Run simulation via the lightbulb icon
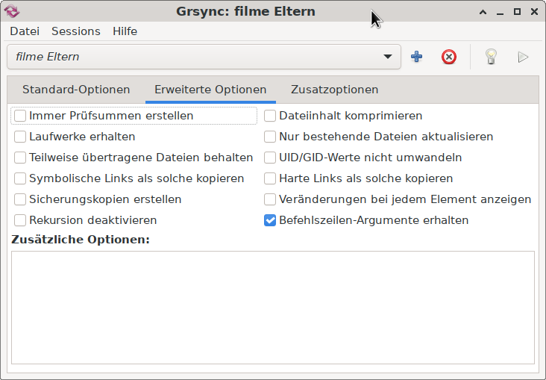 coord(491,57)
